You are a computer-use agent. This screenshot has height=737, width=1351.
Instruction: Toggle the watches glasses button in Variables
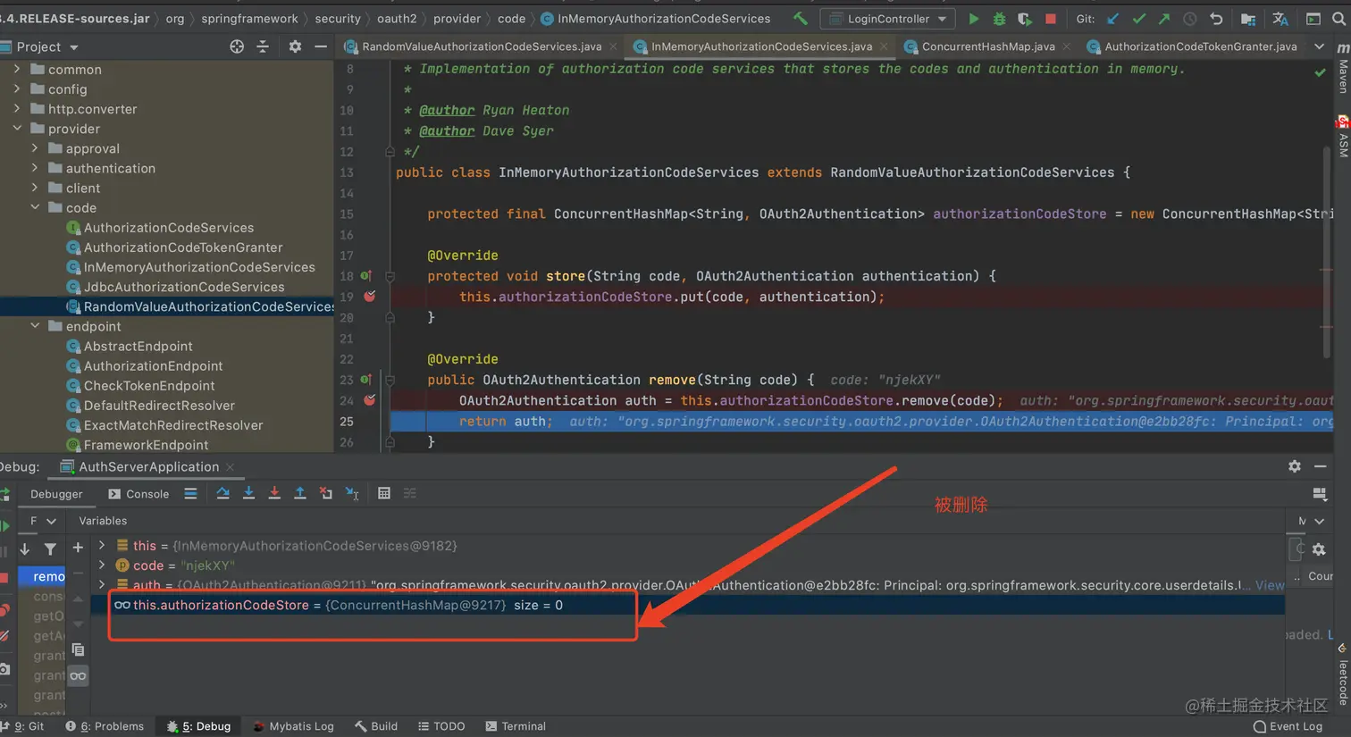click(x=78, y=676)
